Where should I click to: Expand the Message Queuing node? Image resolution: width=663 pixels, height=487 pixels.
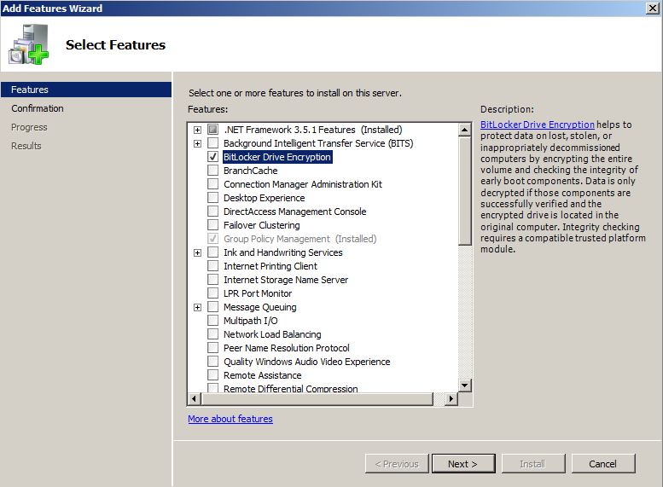coord(197,307)
